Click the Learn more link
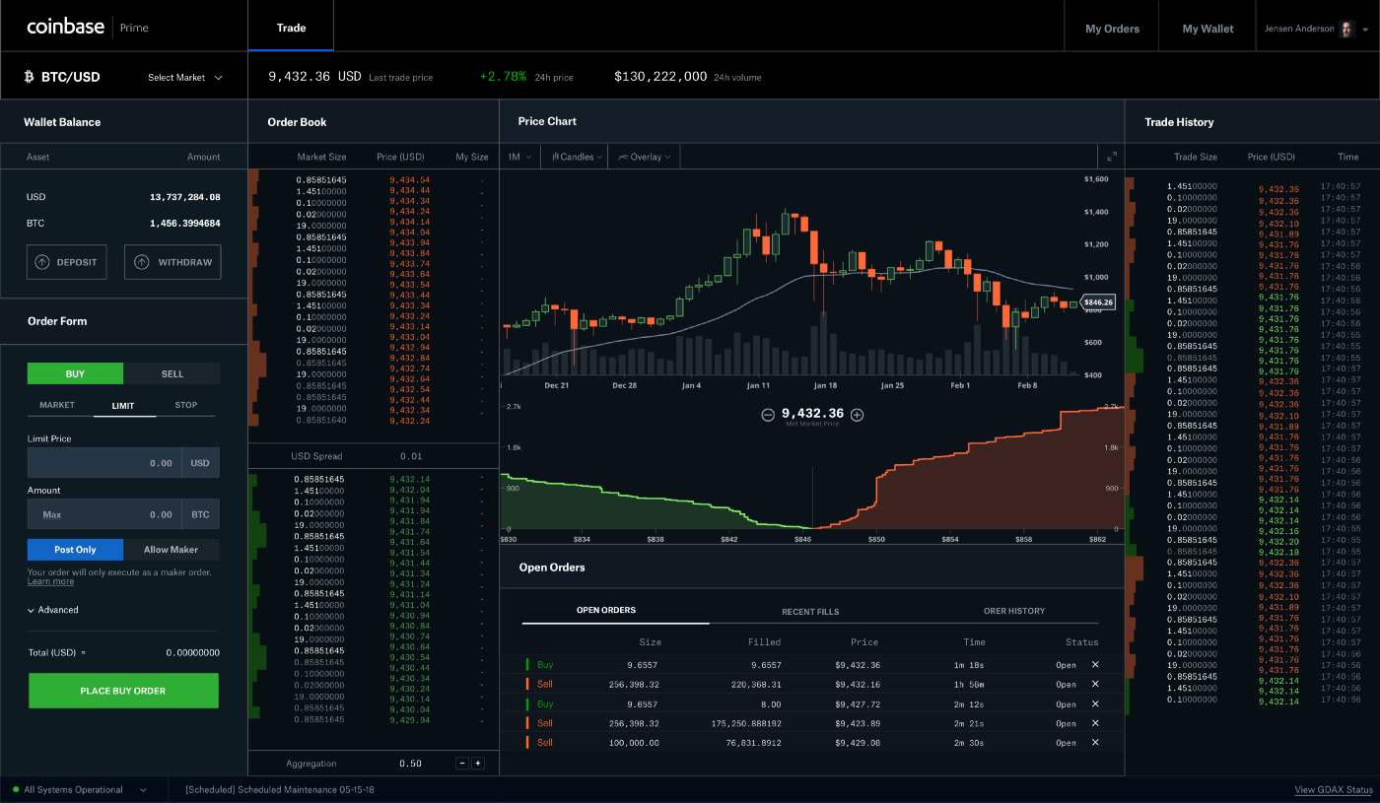Viewport: 1380px width, 803px height. point(50,580)
